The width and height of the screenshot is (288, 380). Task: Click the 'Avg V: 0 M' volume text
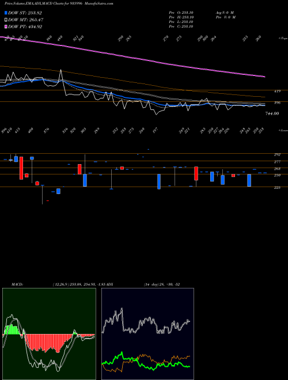pos(225,12)
